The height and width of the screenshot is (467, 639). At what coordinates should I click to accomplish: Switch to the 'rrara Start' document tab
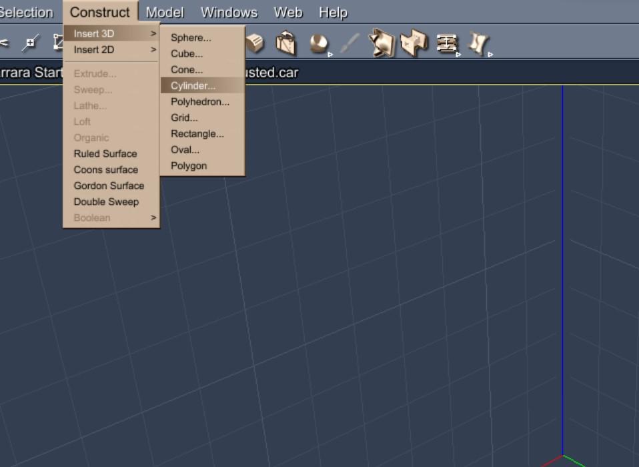coord(31,73)
